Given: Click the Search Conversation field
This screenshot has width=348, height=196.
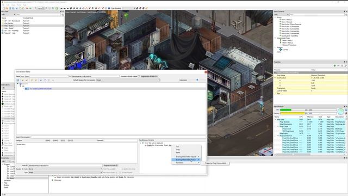Looking at the screenshot, I should pos(119,137).
